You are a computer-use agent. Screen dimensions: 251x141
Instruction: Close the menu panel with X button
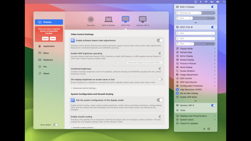(x=214, y=129)
